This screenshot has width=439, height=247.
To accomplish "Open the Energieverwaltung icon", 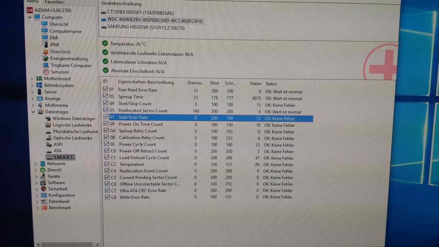I will (x=45, y=58).
